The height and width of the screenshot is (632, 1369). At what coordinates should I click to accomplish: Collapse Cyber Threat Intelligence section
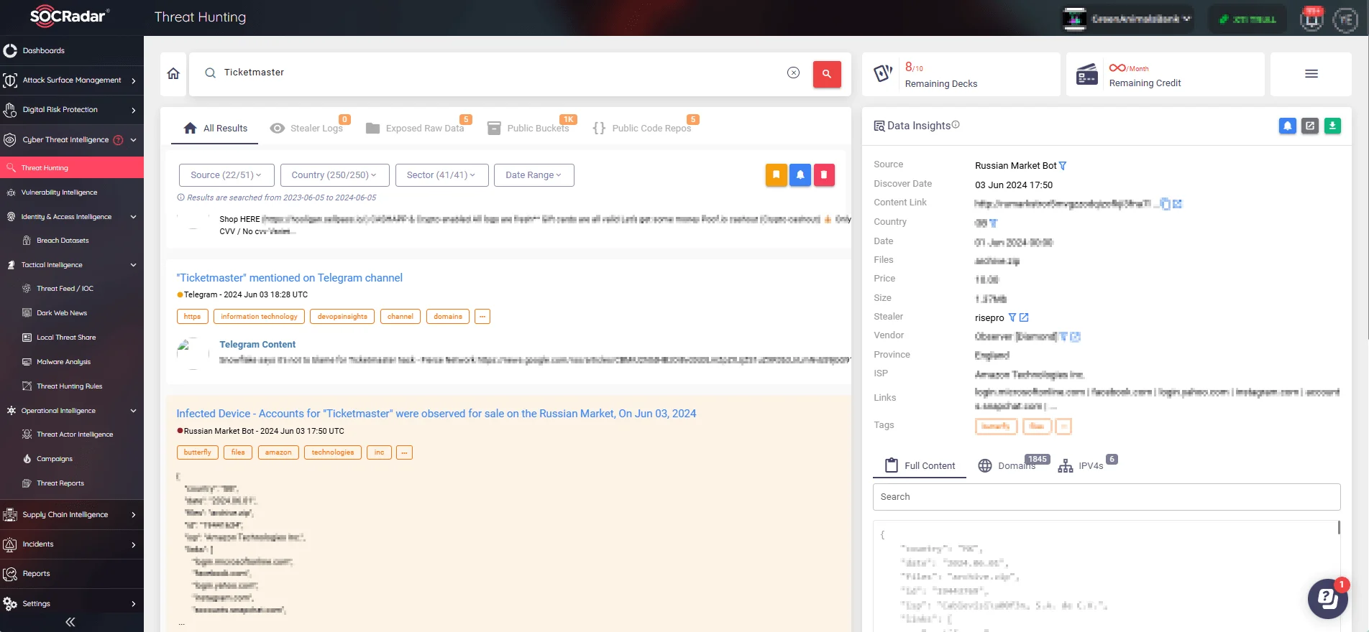click(x=133, y=140)
